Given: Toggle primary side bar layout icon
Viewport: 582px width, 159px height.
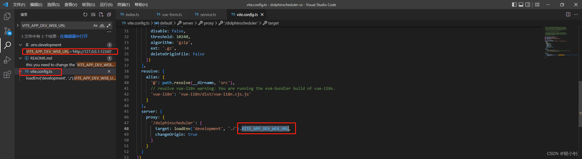Looking at the screenshot, I should tap(514, 5).
